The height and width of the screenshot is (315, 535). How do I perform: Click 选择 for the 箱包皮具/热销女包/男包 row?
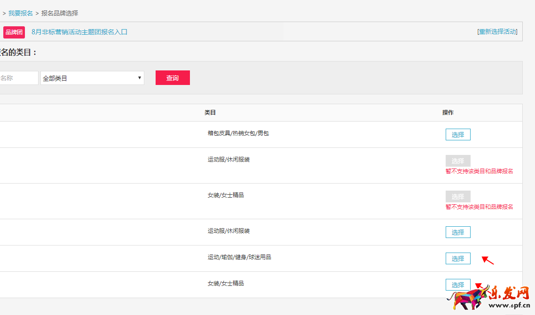(x=458, y=135)
